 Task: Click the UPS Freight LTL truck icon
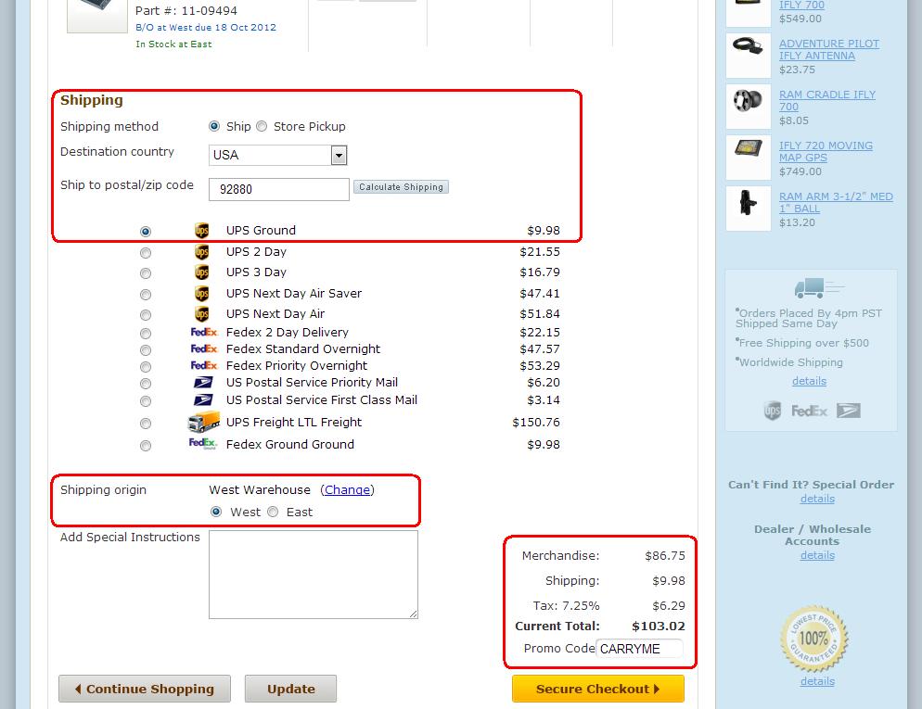[203, 423]
